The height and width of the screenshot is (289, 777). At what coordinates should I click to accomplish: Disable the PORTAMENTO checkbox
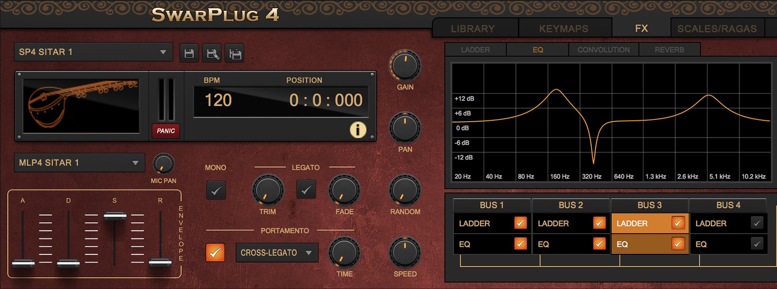(215, 253)
